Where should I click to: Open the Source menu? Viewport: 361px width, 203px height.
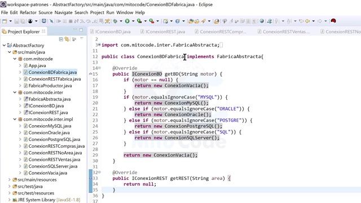45,12
